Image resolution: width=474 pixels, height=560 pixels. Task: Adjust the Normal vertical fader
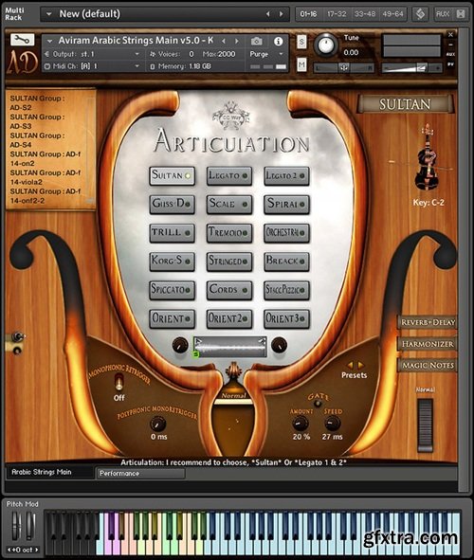point(425,425)
